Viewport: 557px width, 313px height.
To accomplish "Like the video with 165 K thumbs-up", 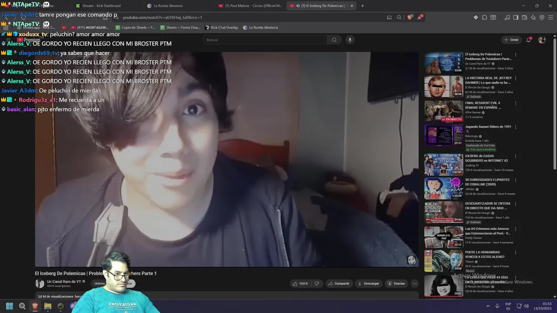I will point(300,283).
